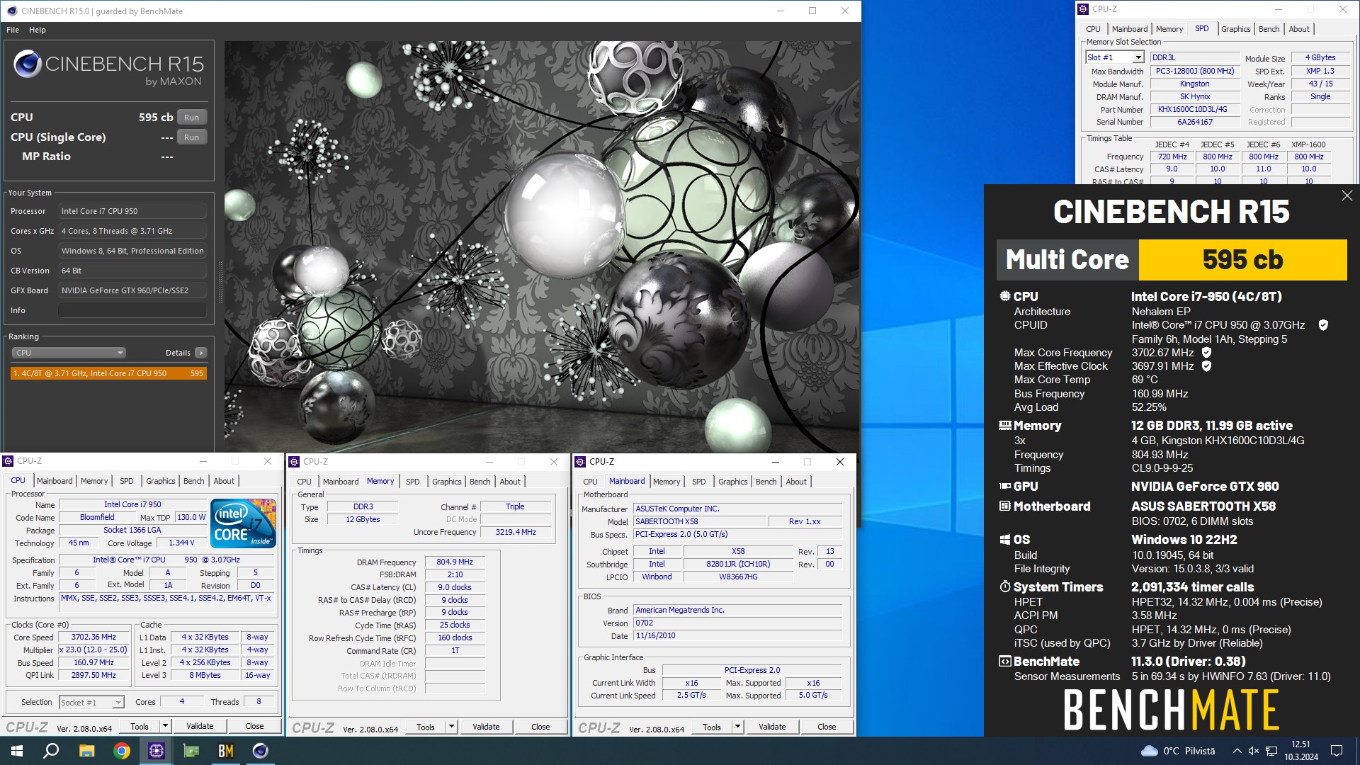Click the rendered Cinebench scene image
The height and width of the screenshot is (765, 1360).
(542, 246)
